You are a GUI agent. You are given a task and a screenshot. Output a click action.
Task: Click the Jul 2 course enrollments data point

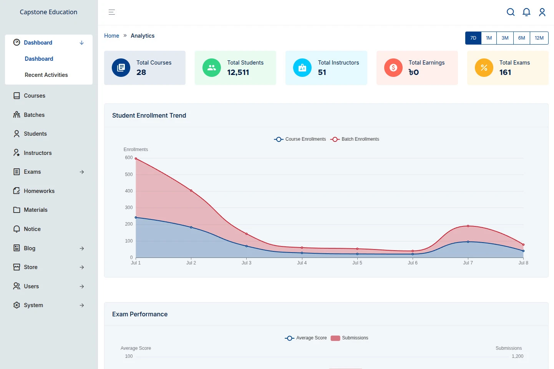pyautogui.click(x=191, y=227)
